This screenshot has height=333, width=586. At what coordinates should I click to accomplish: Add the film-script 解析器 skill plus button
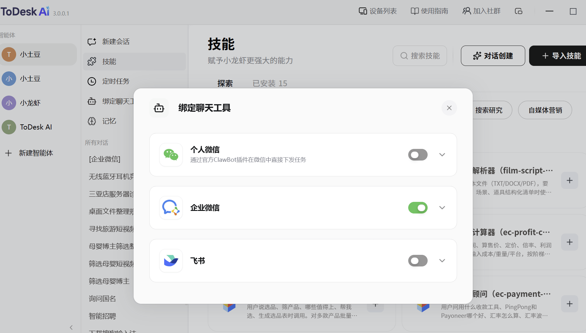coord(570,181)
